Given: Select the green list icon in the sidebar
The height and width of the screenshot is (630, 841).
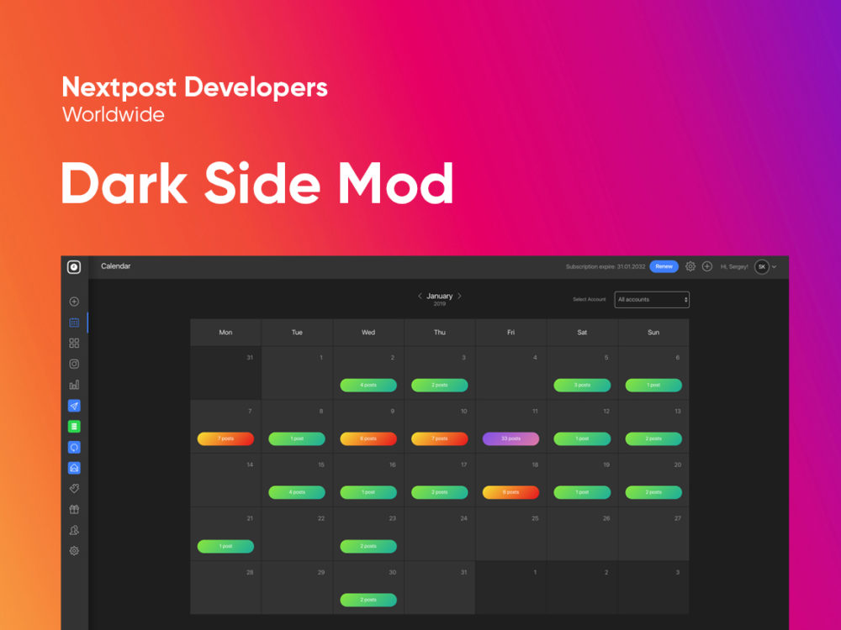Looking at the screenshot, I should [74, 427].
